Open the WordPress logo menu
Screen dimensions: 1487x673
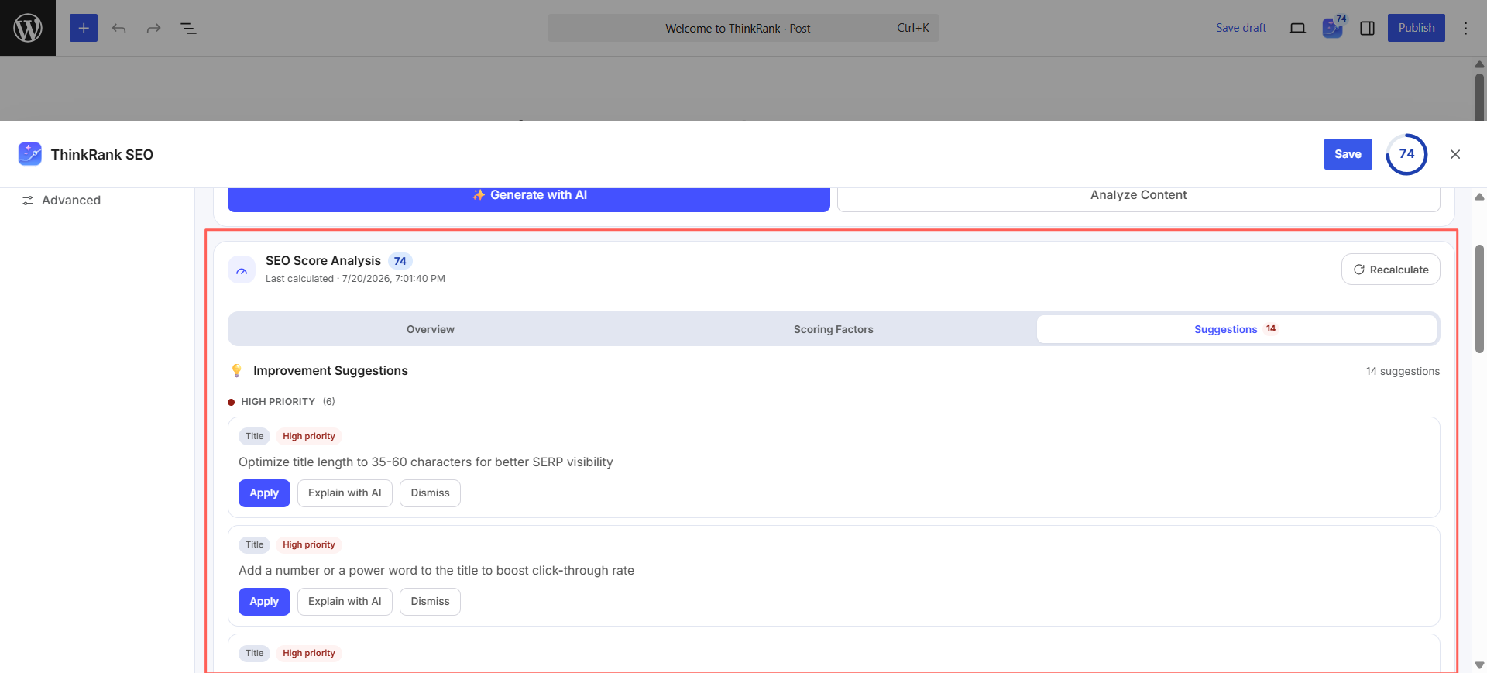click(28, 28)
